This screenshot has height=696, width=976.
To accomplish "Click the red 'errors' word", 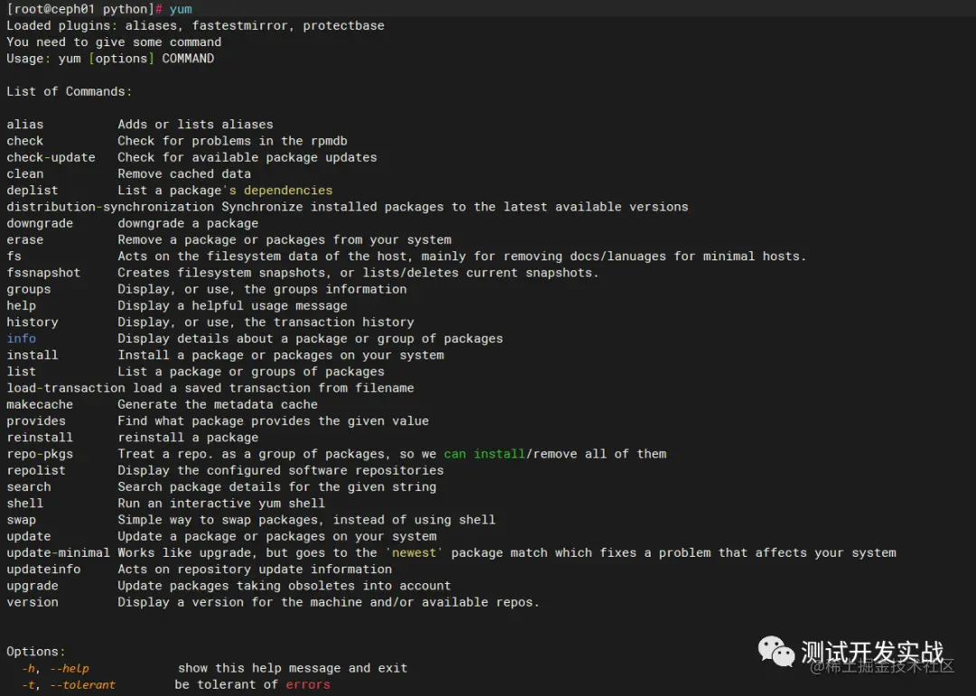I will point(307,685).
